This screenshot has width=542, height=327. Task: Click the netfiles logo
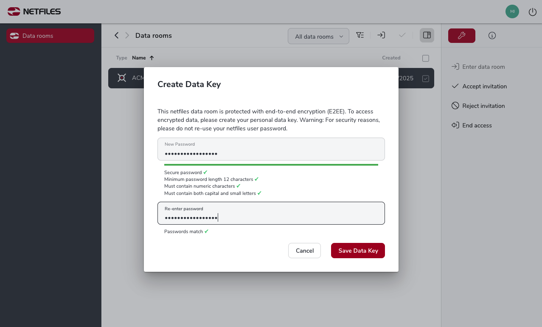[x=34, y=11]
